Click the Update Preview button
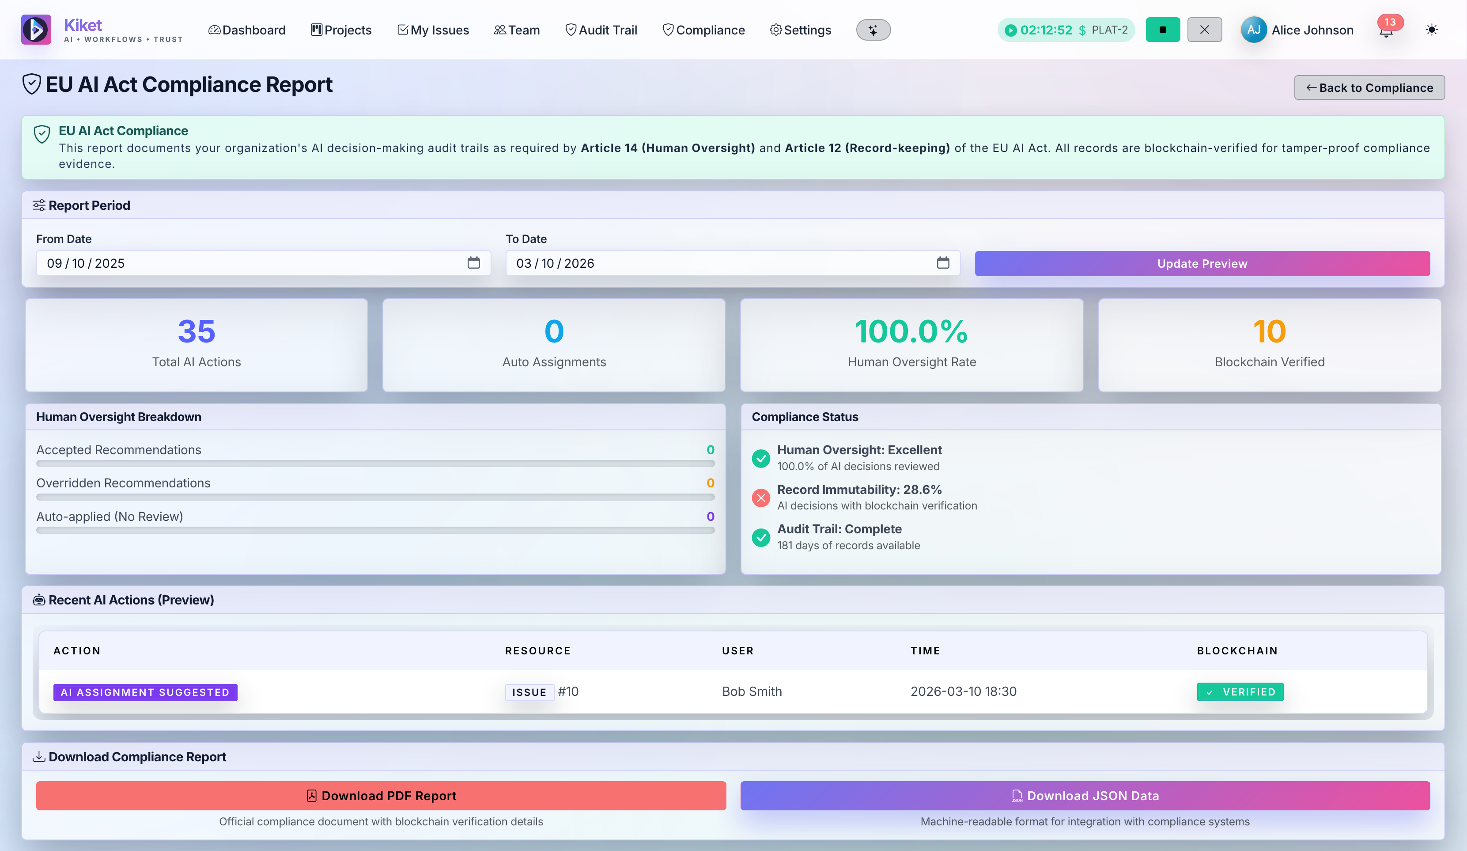The width and height of the screenshot is (1467, 851). [1202, 263]
